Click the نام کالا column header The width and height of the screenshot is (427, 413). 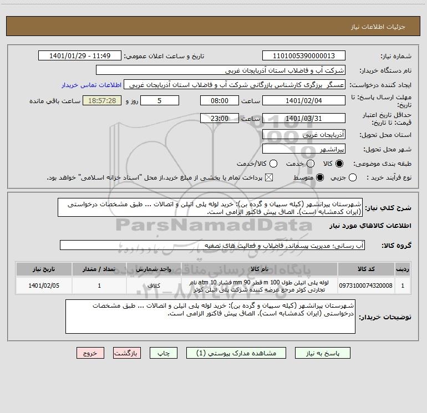tap(260, 269)
